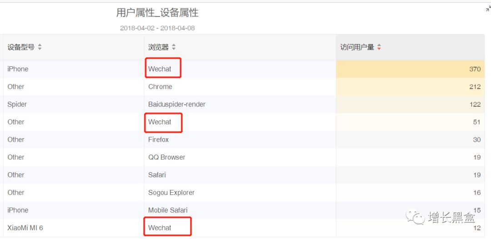Select the Firefox row
This screenshot has height=239, width=491.
coord(158,140)
